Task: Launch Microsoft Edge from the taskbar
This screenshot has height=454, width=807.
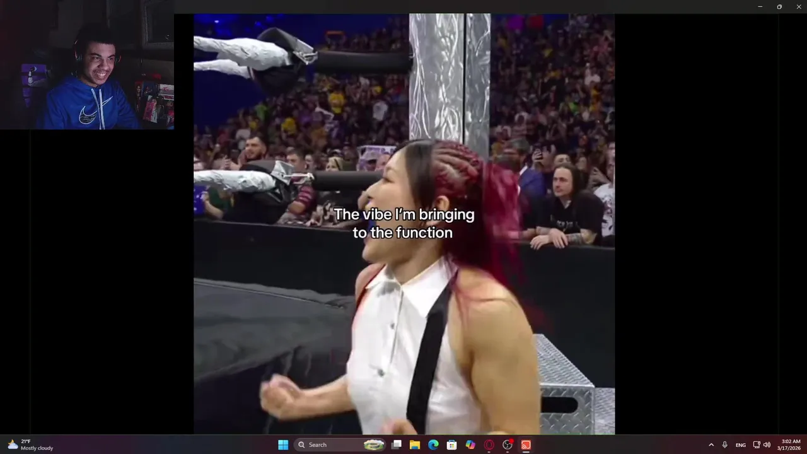Action: (x=433, y=445)
